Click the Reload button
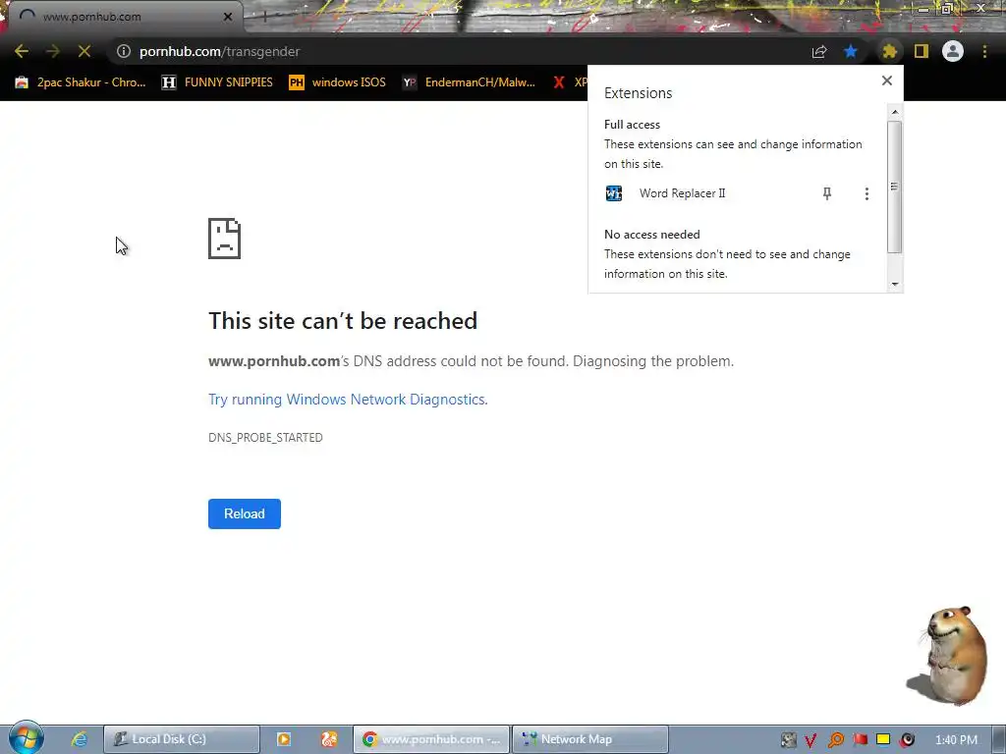 tap(245, 513)
